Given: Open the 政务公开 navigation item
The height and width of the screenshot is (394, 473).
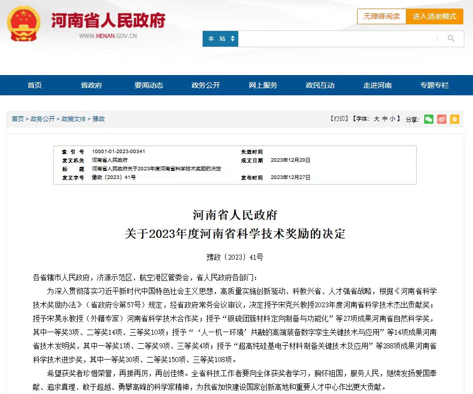Looking at the screenshot, I should coord(206,85).
